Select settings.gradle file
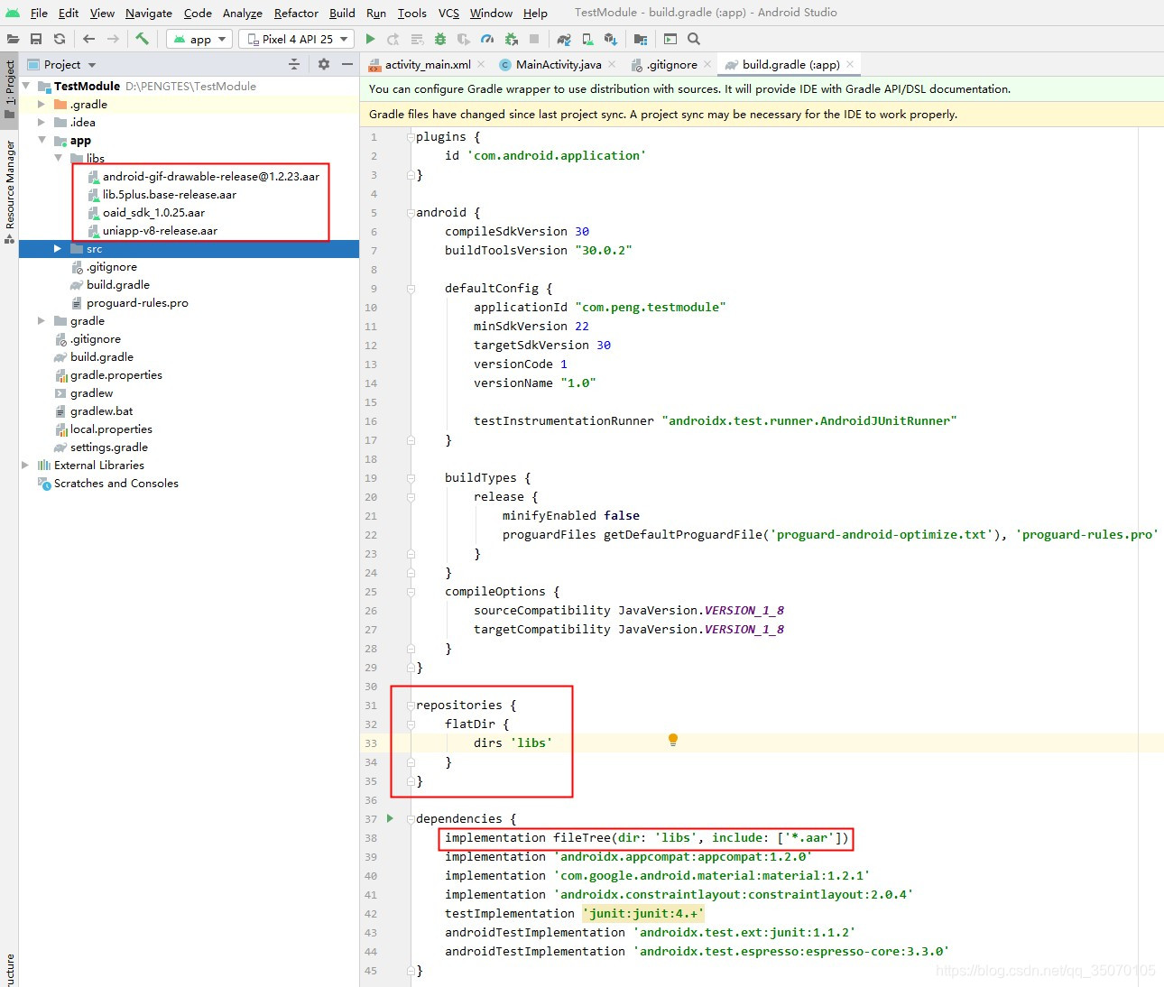 [100, 447]
